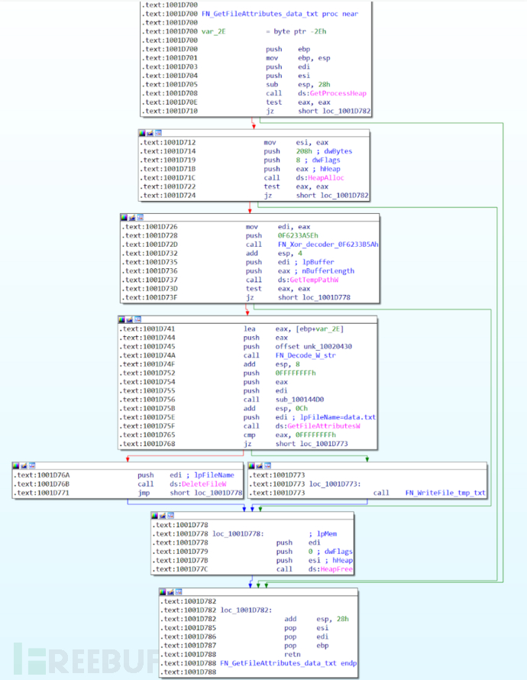Click color palette icon on GetTempPathW block
The height and width of the screenshot is (680, 527).
click(x=124, y=217)
